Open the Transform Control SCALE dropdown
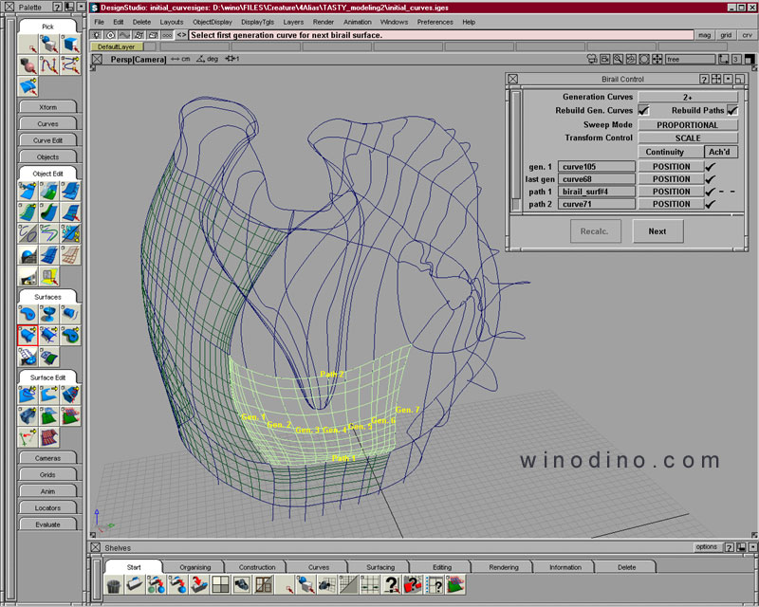This screenshot has width=759, height=607. 687,138
